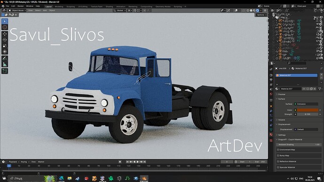Viewport: 324px width, 182px height.
Task: Pick the Move tool
Action: [5, 34]
